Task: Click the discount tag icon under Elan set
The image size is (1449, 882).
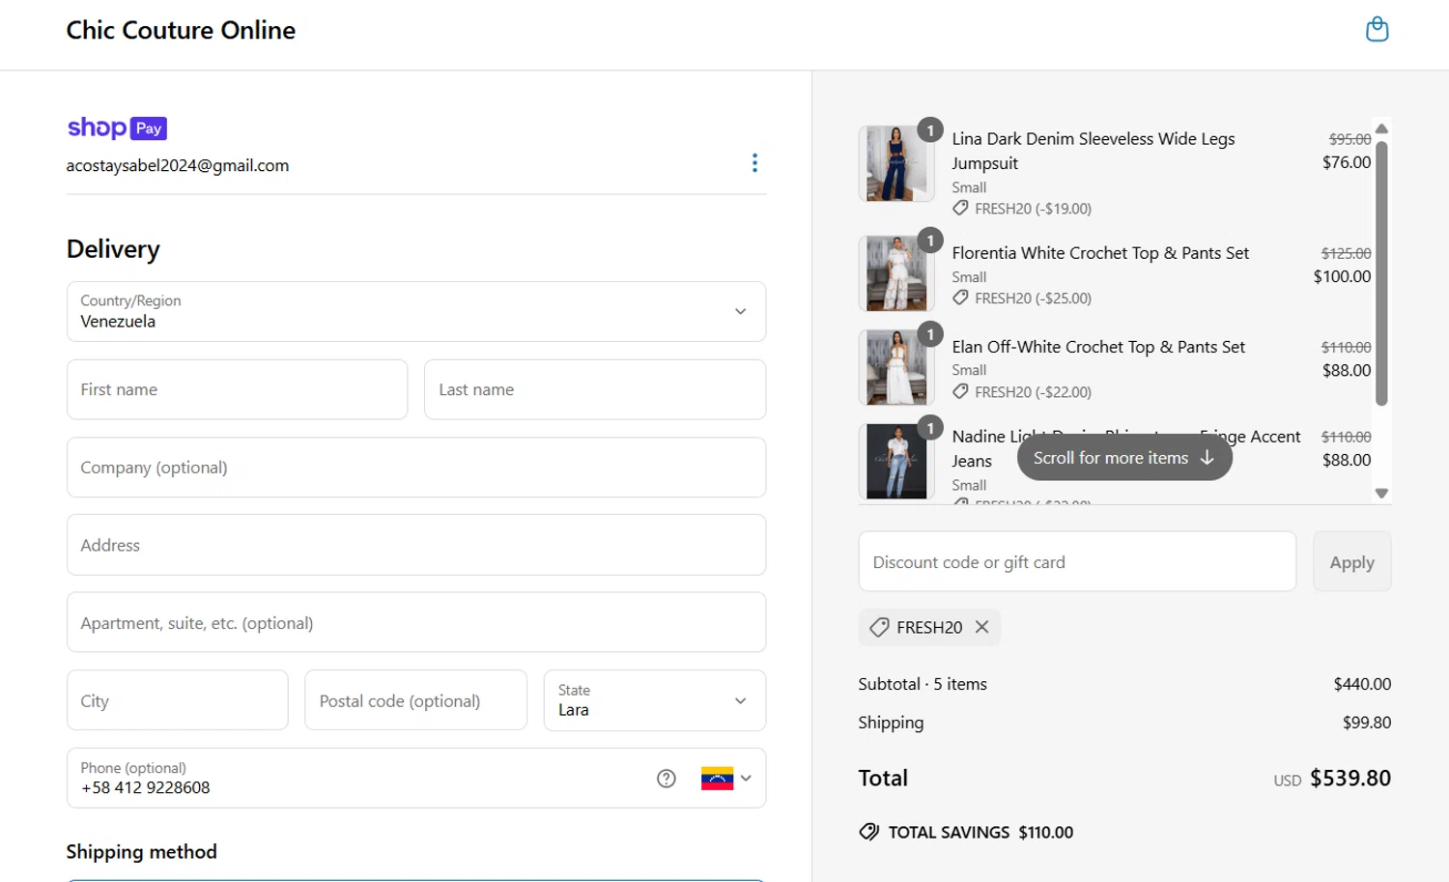Action: [960, 392]
